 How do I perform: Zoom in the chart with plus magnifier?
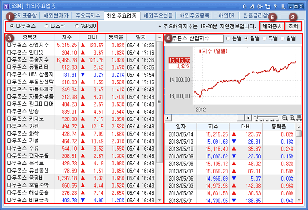(x=292, y=117)
